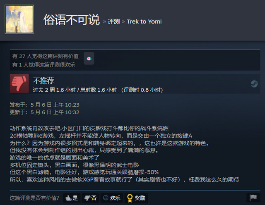
Task: Click the 27 people helpful count text
Action: (46, 56)
